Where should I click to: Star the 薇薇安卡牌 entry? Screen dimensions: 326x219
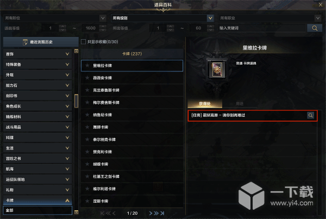click(87, 78)
